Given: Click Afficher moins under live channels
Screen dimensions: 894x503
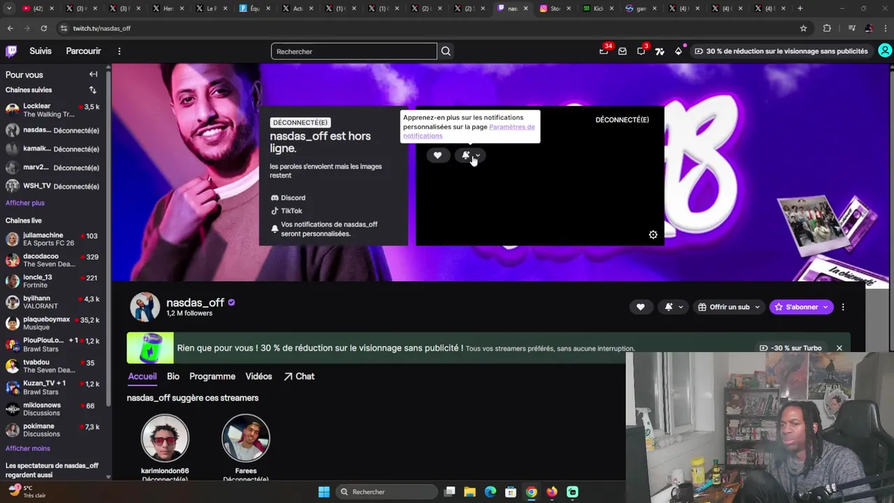Looking at the screenshot, I should pos(28,449).
